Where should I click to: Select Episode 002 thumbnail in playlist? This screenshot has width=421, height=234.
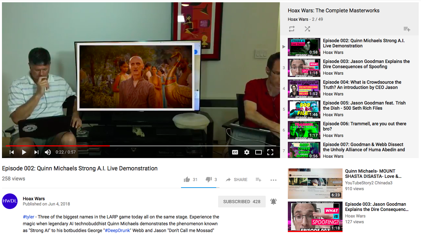pyautogui.click(x=304, y=46)
